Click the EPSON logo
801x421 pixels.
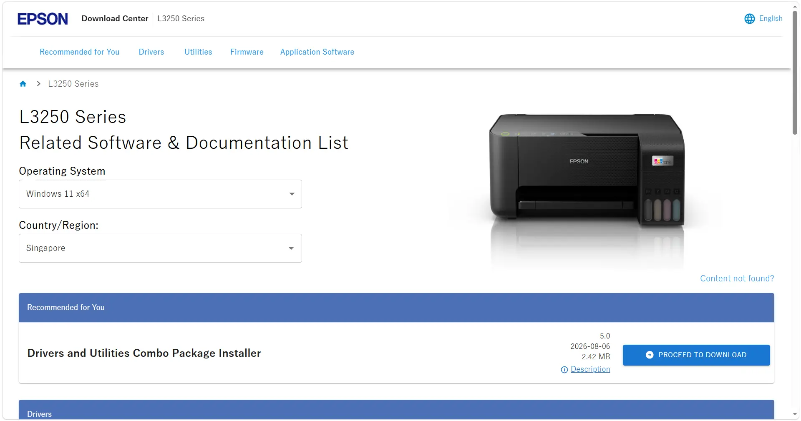[43, 19]
